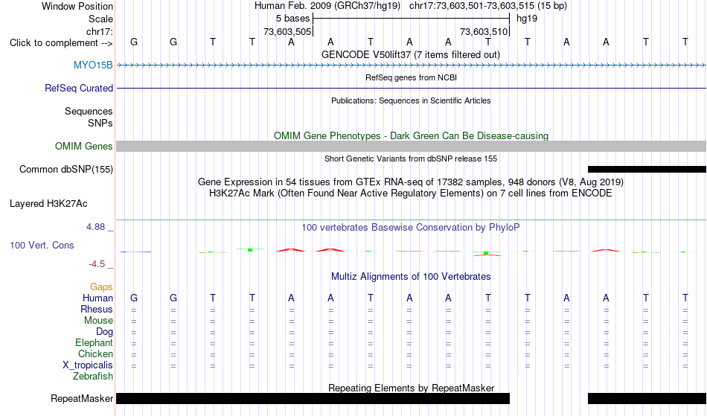
Task: Click the longer RepeatMasker black block
Action: (x=313, y=398)
